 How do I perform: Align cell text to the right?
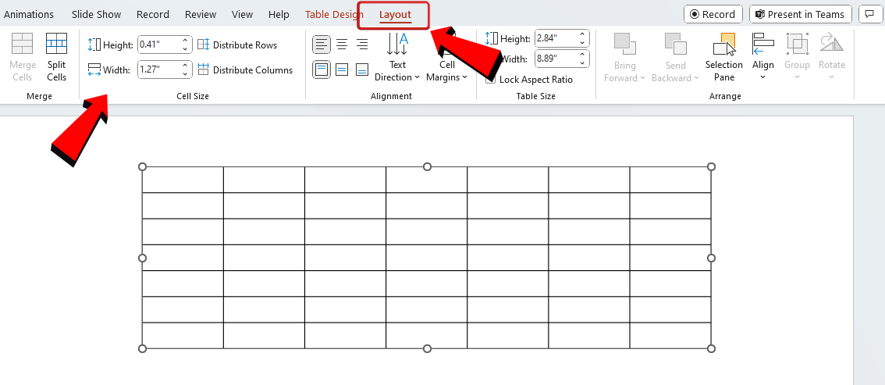coord(362,44)
